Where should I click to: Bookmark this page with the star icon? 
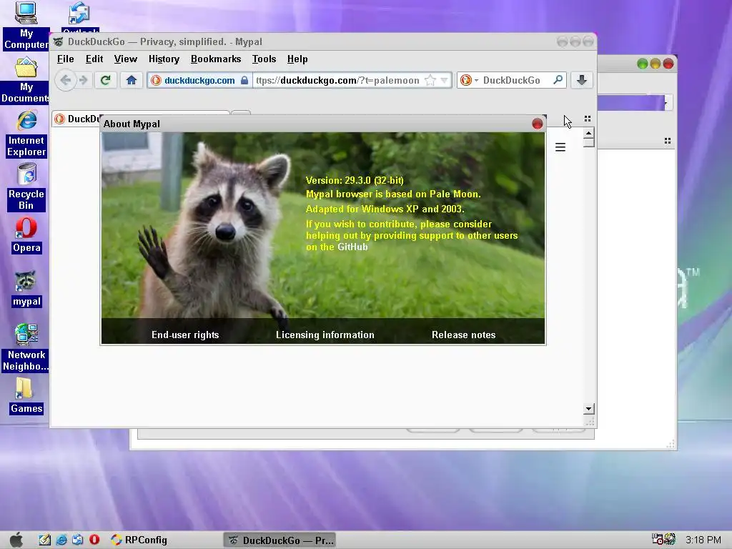[x=430, y=80]
